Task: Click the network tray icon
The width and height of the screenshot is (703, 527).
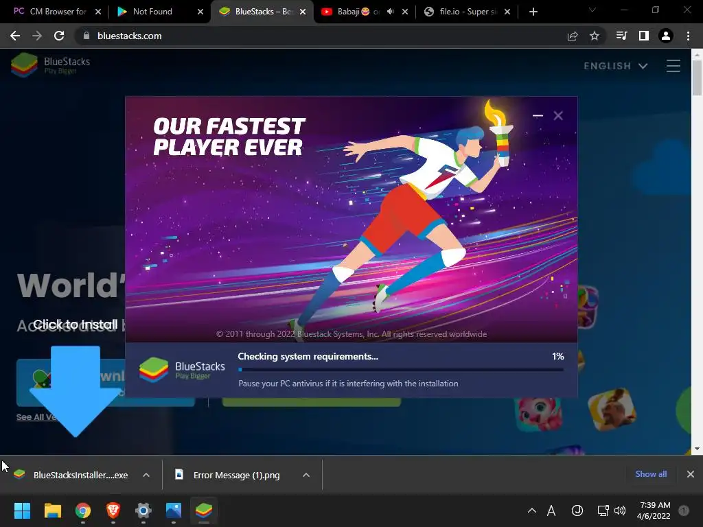Action: pos(603,511)
